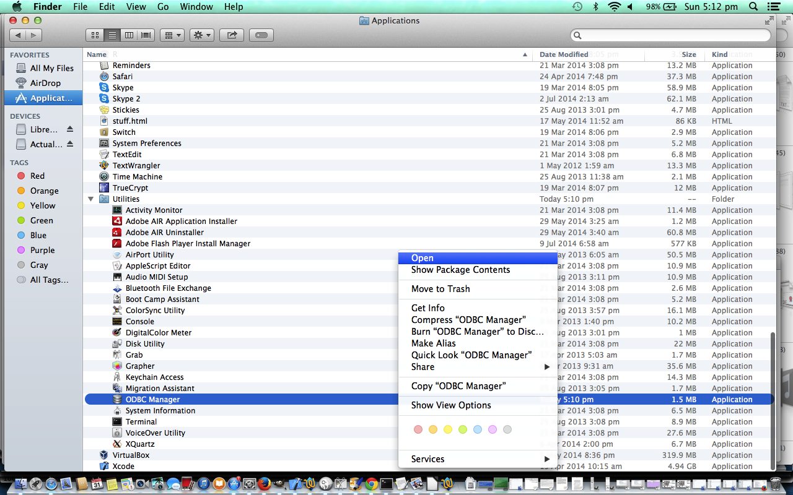Click the Share toolbar button
This screenshot has height=495, width=793.
[232, 35]
